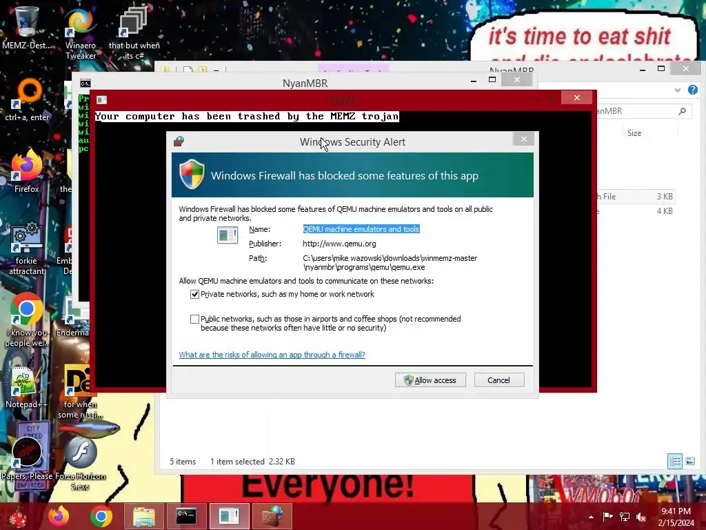
Task: Select the 3 KB file row in Explorer
Action: click(636, 197)
